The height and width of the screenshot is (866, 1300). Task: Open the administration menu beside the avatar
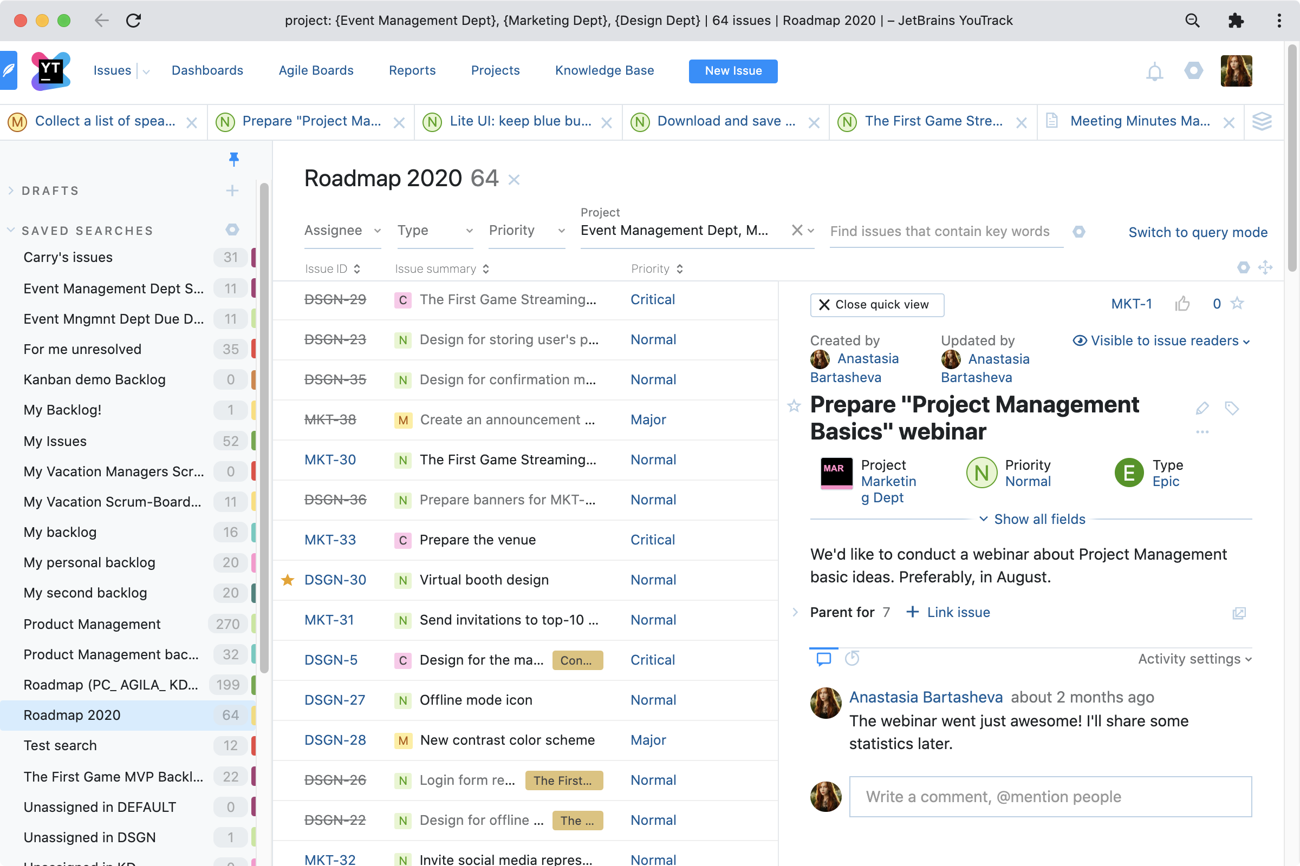coord(1193,71)
